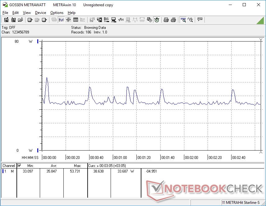Click the print chart icon
Image resolution: width=266 pixels, height=206 pixels.
pyautogui.click(x=166, y=20)
